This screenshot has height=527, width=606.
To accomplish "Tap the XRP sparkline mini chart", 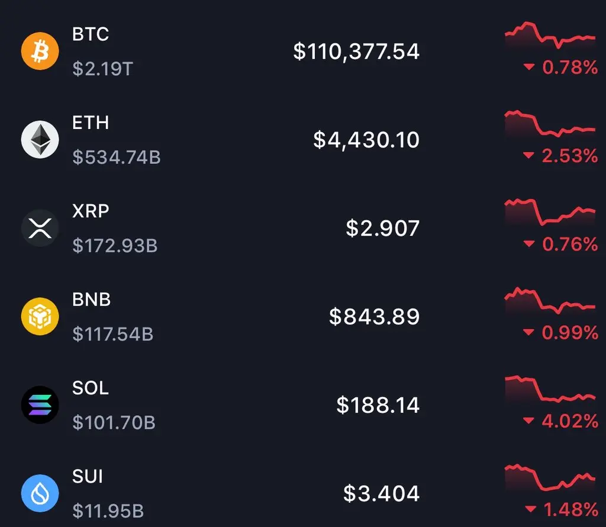I will click(x=550, y=212).
